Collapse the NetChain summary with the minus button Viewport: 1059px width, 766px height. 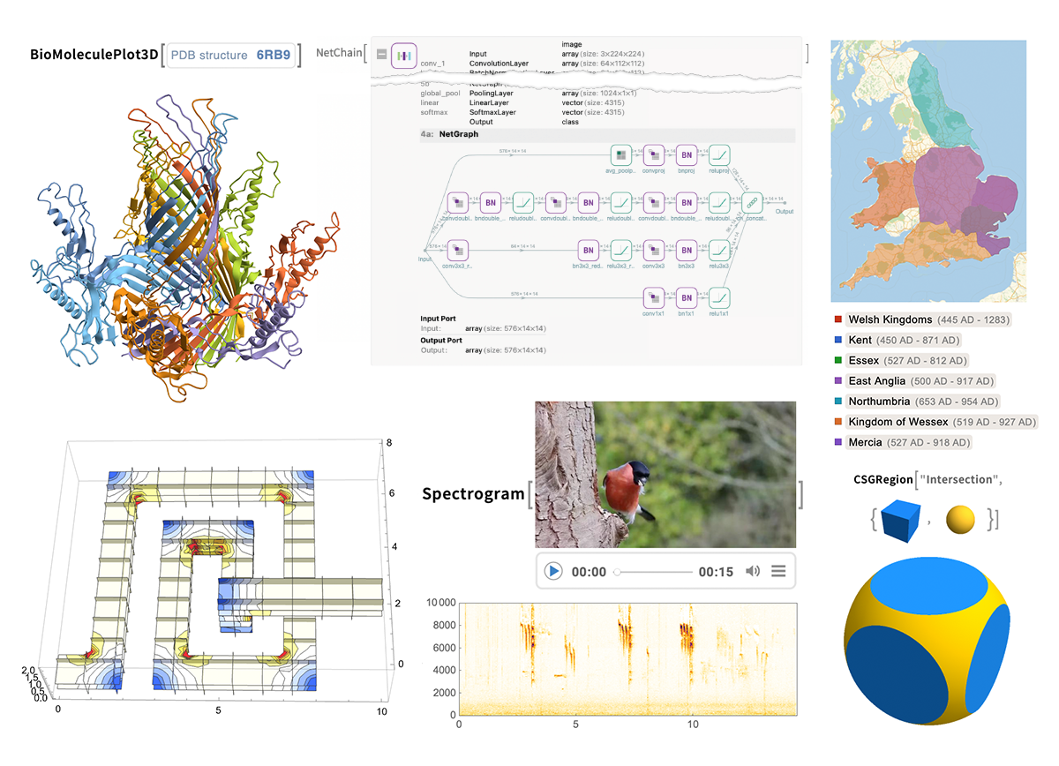click(x=381, y=55)
